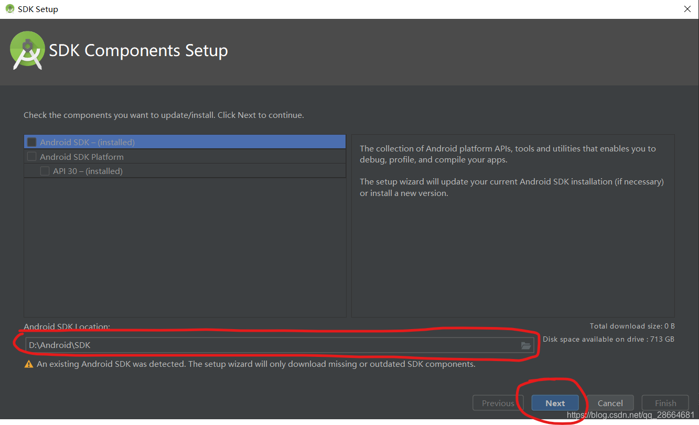Toggle the Android SDK Platform checkbox
The height and width of the screenshot is (425, 699).
[32, 157]
